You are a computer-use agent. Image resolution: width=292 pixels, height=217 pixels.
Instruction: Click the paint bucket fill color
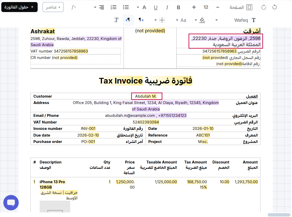pyautogui.click(x=202, y=20)
